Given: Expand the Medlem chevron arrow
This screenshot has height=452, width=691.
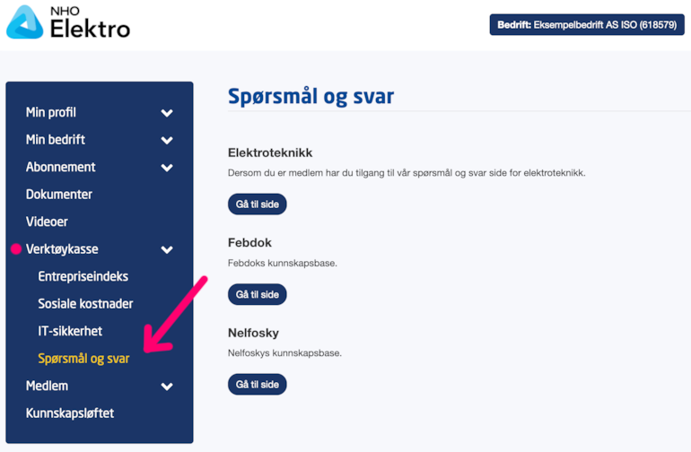Looking at the screenshot, I should click(167, 387).
